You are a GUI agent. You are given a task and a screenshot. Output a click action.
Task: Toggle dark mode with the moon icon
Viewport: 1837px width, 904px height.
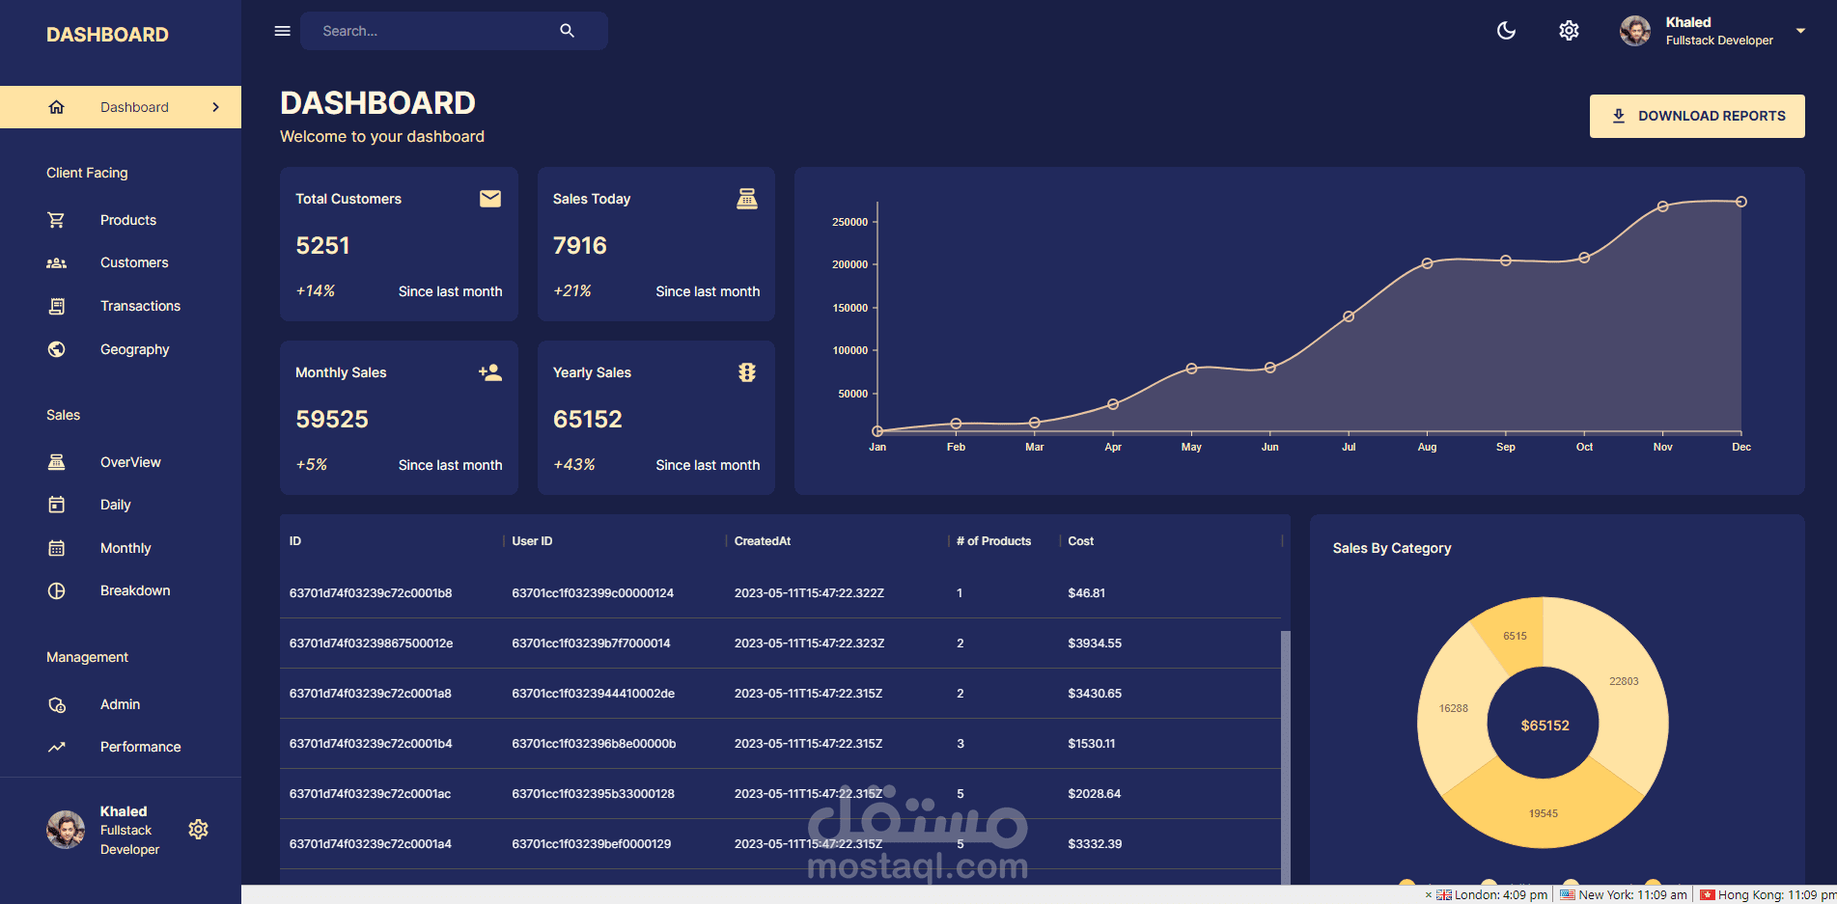coord(1507,30)
